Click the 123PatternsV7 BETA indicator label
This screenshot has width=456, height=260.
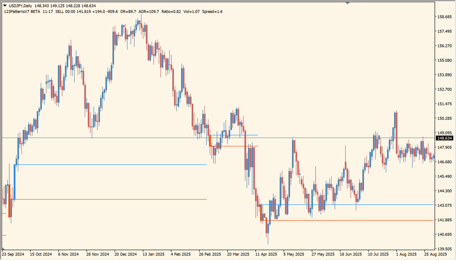(x=22, y=12)
